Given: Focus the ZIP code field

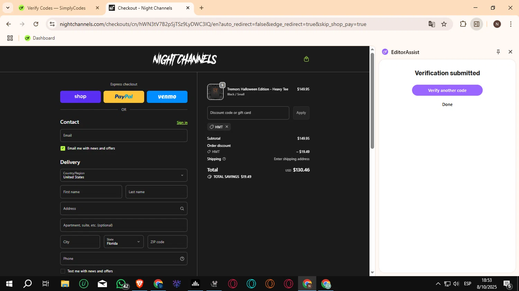Looking at the screenshot, I should (167, 242).
